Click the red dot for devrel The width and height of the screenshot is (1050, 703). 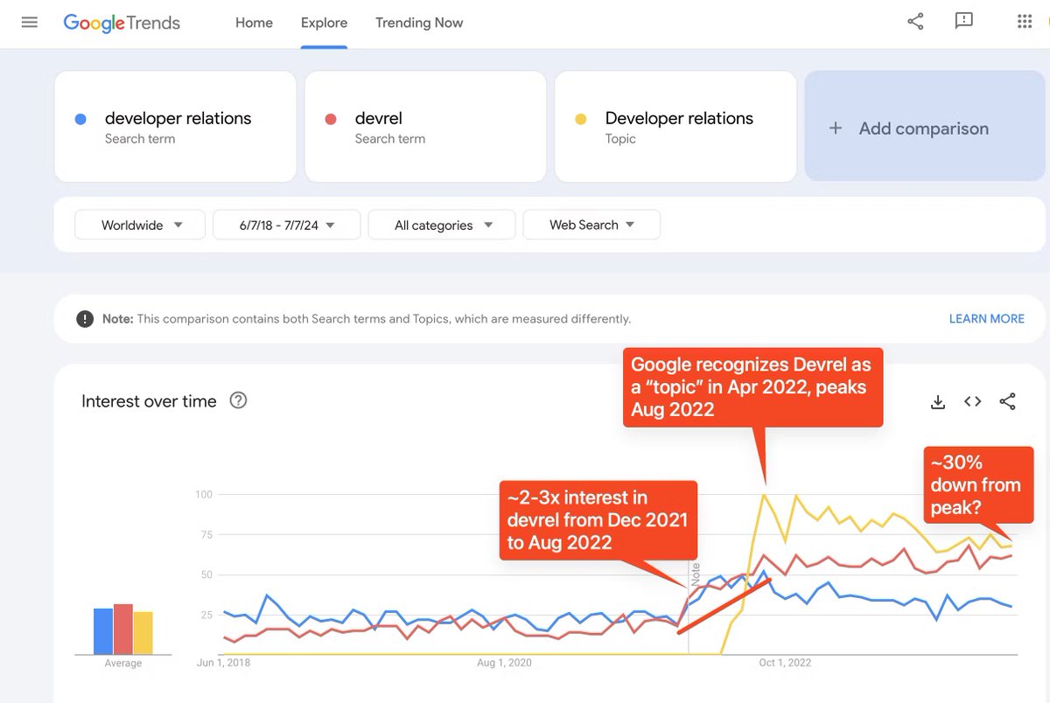(x=331, y=119)
